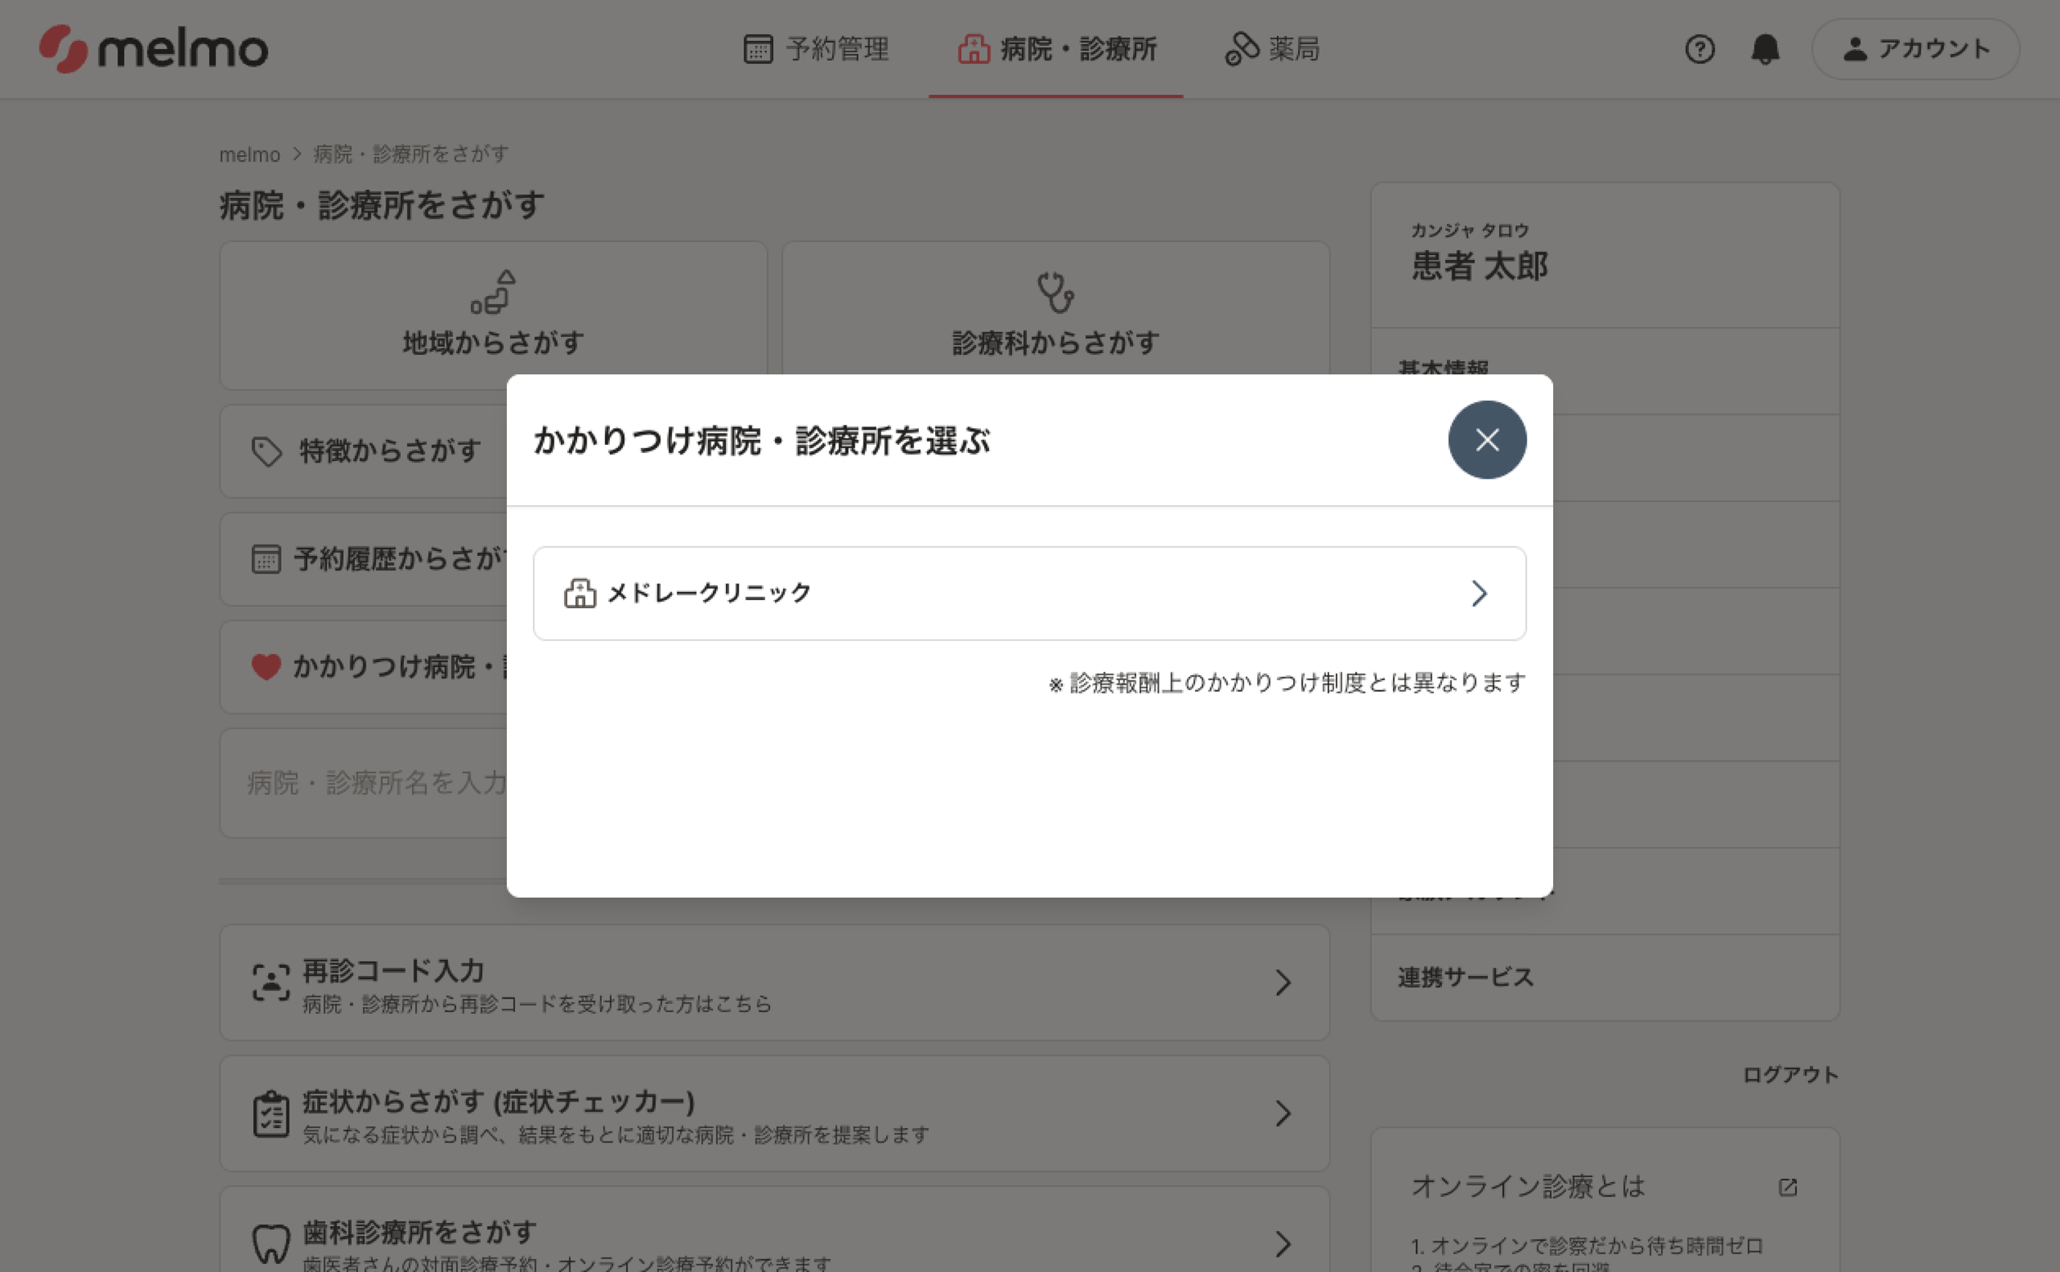Click the tag icon for 特徴からさがす

pyautogui.click(x=266, y=452)
